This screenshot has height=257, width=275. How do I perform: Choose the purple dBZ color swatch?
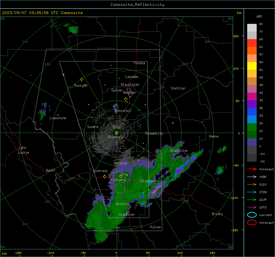(252, 104)
